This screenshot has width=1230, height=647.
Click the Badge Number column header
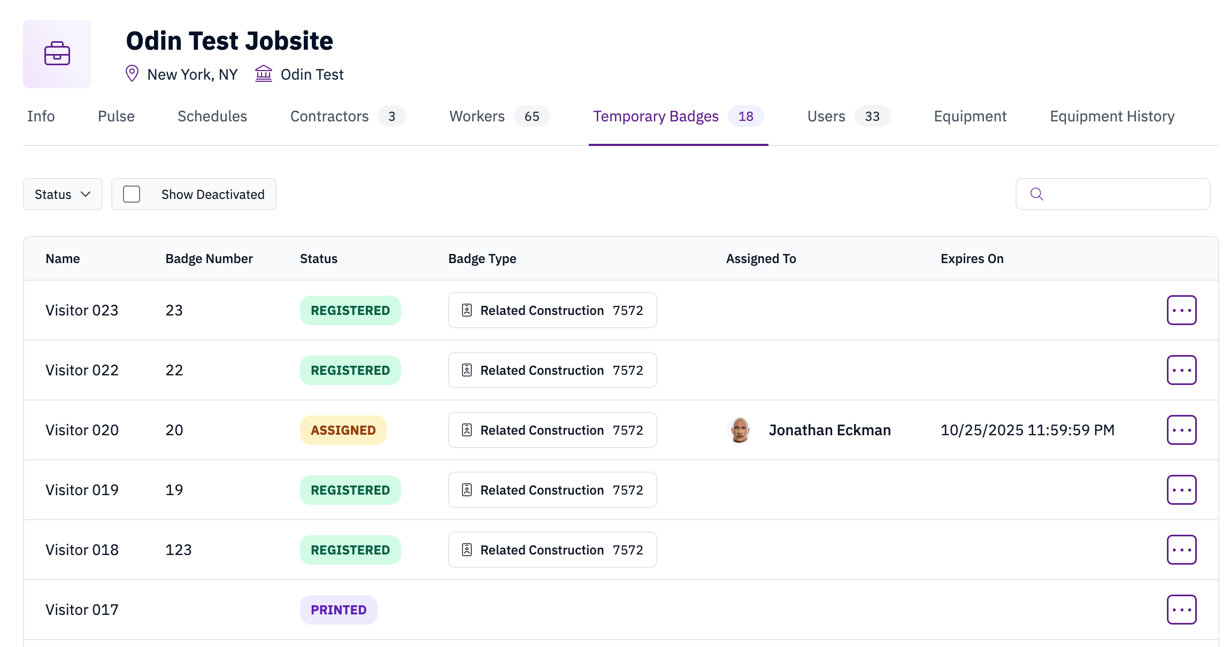point(209,259)
